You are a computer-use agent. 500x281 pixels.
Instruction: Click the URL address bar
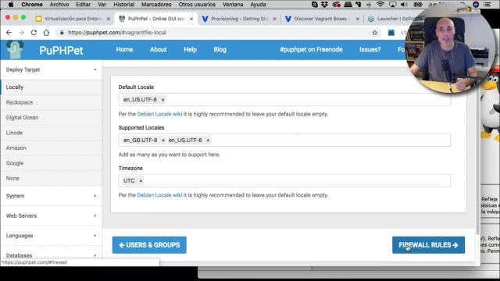point(217,33)
